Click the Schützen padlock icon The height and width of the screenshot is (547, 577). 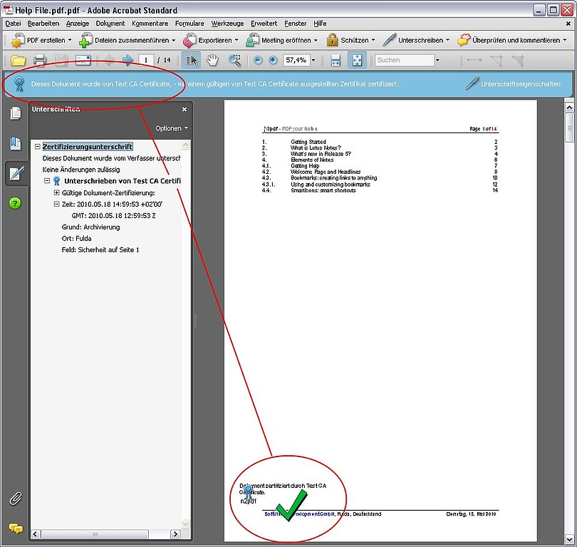[x=332, y=40]
